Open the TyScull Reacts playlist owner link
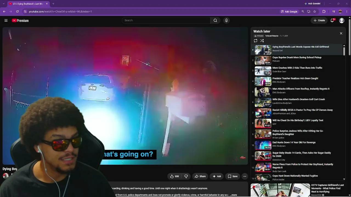The image size is (351, 197). (x=271, y=36)
